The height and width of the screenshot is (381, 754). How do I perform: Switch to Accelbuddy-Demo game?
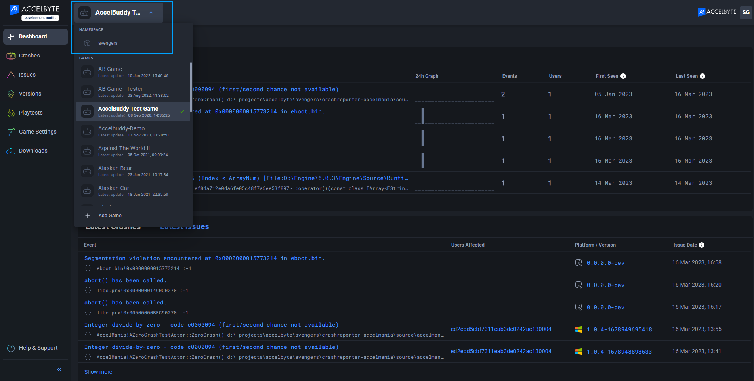[133, 131]
